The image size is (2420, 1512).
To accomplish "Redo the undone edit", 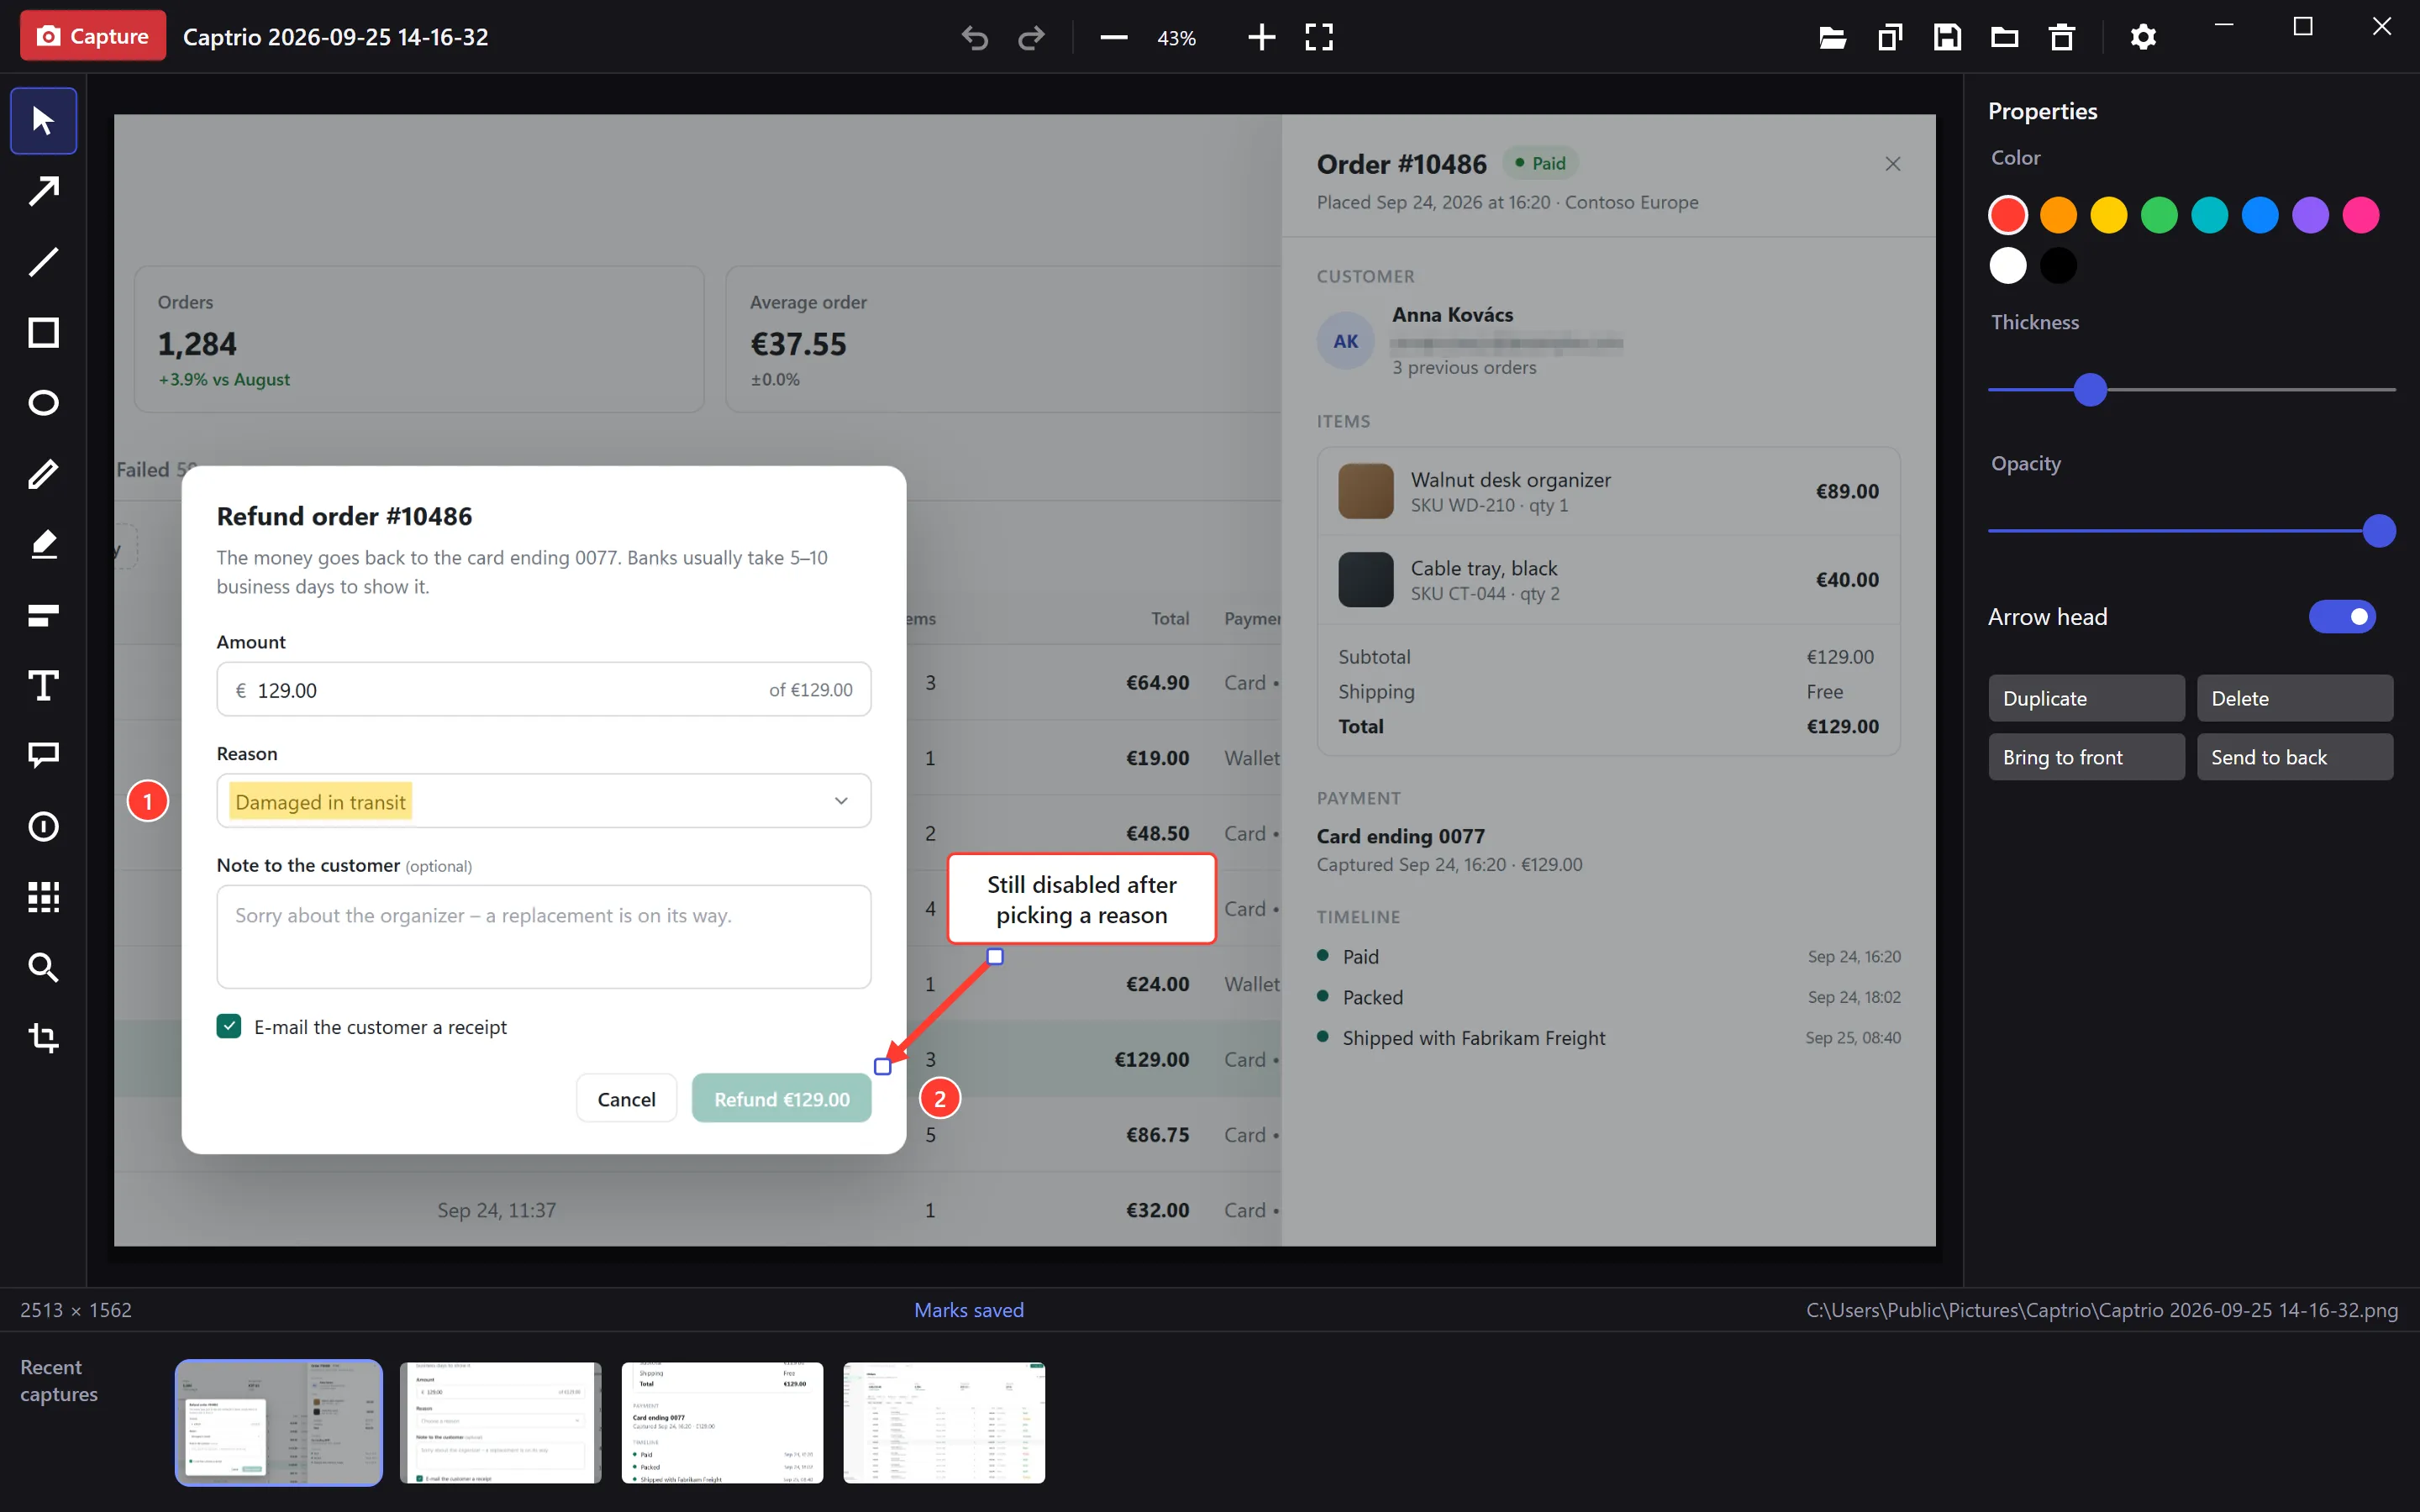I will [x=1031, y=38].
